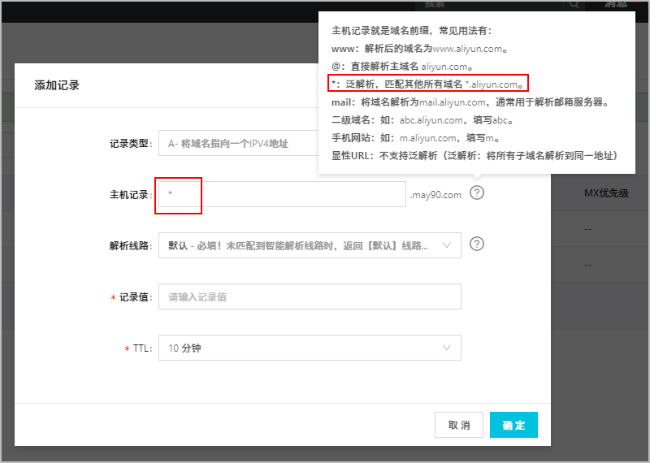The height and width of the screenshot is (463, 650).
Task: Click the 添加记录 dialog title
Action: click(x=57, y=85)
